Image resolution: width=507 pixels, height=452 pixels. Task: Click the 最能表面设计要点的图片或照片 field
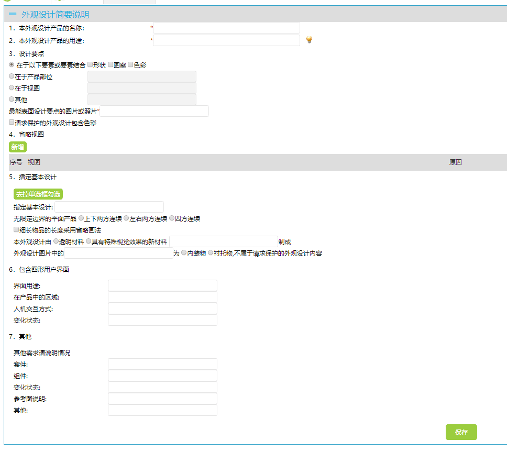pyautogui.click(x=154, y=111)
